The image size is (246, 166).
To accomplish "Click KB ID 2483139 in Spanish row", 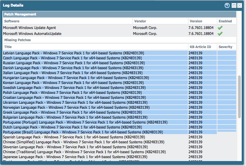I will 195,137.
